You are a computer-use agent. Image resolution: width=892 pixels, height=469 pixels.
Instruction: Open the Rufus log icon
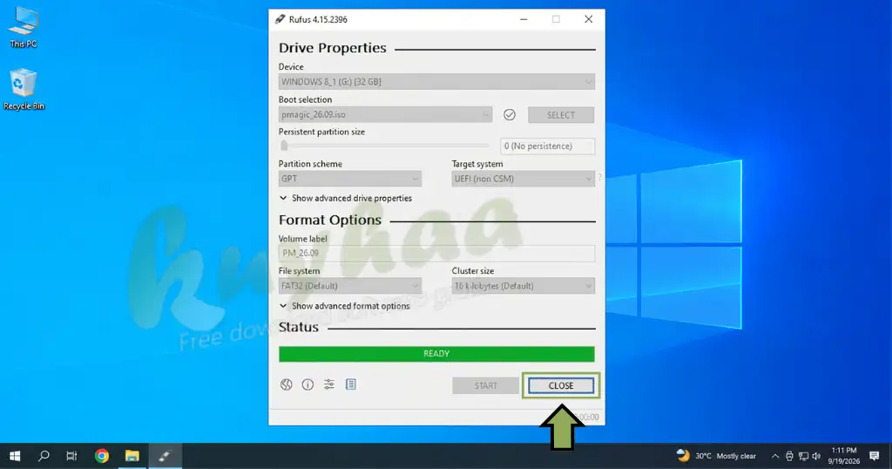click(351, 384)
